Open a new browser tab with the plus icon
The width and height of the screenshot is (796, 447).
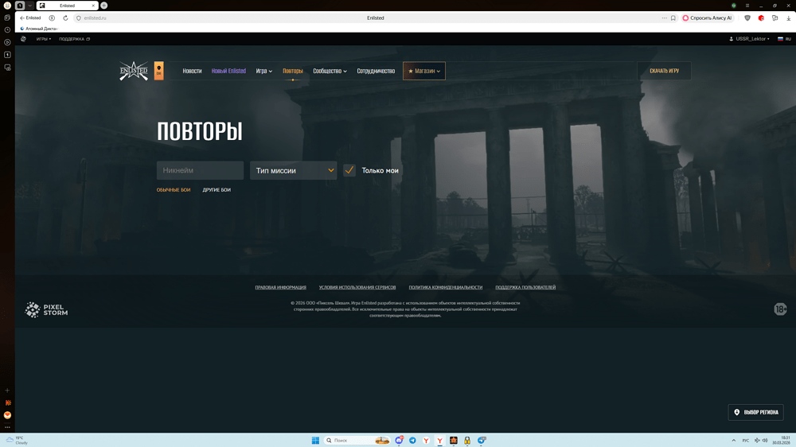click(x=103, y=6)
